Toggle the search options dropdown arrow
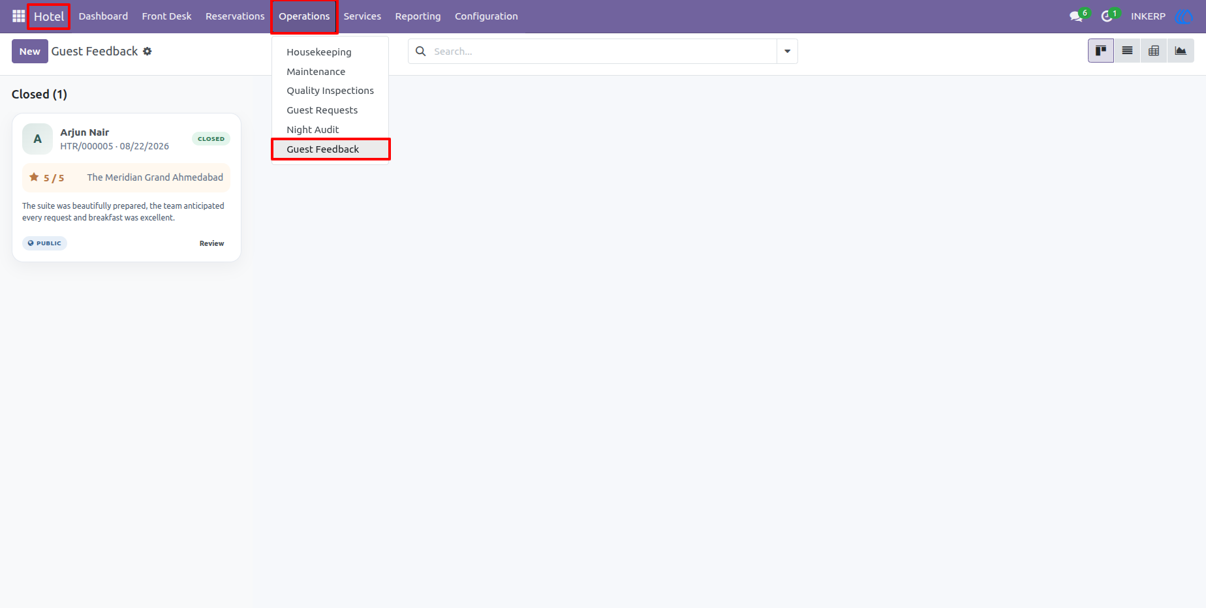This screenshot has height=608, width=1206. 787,52
